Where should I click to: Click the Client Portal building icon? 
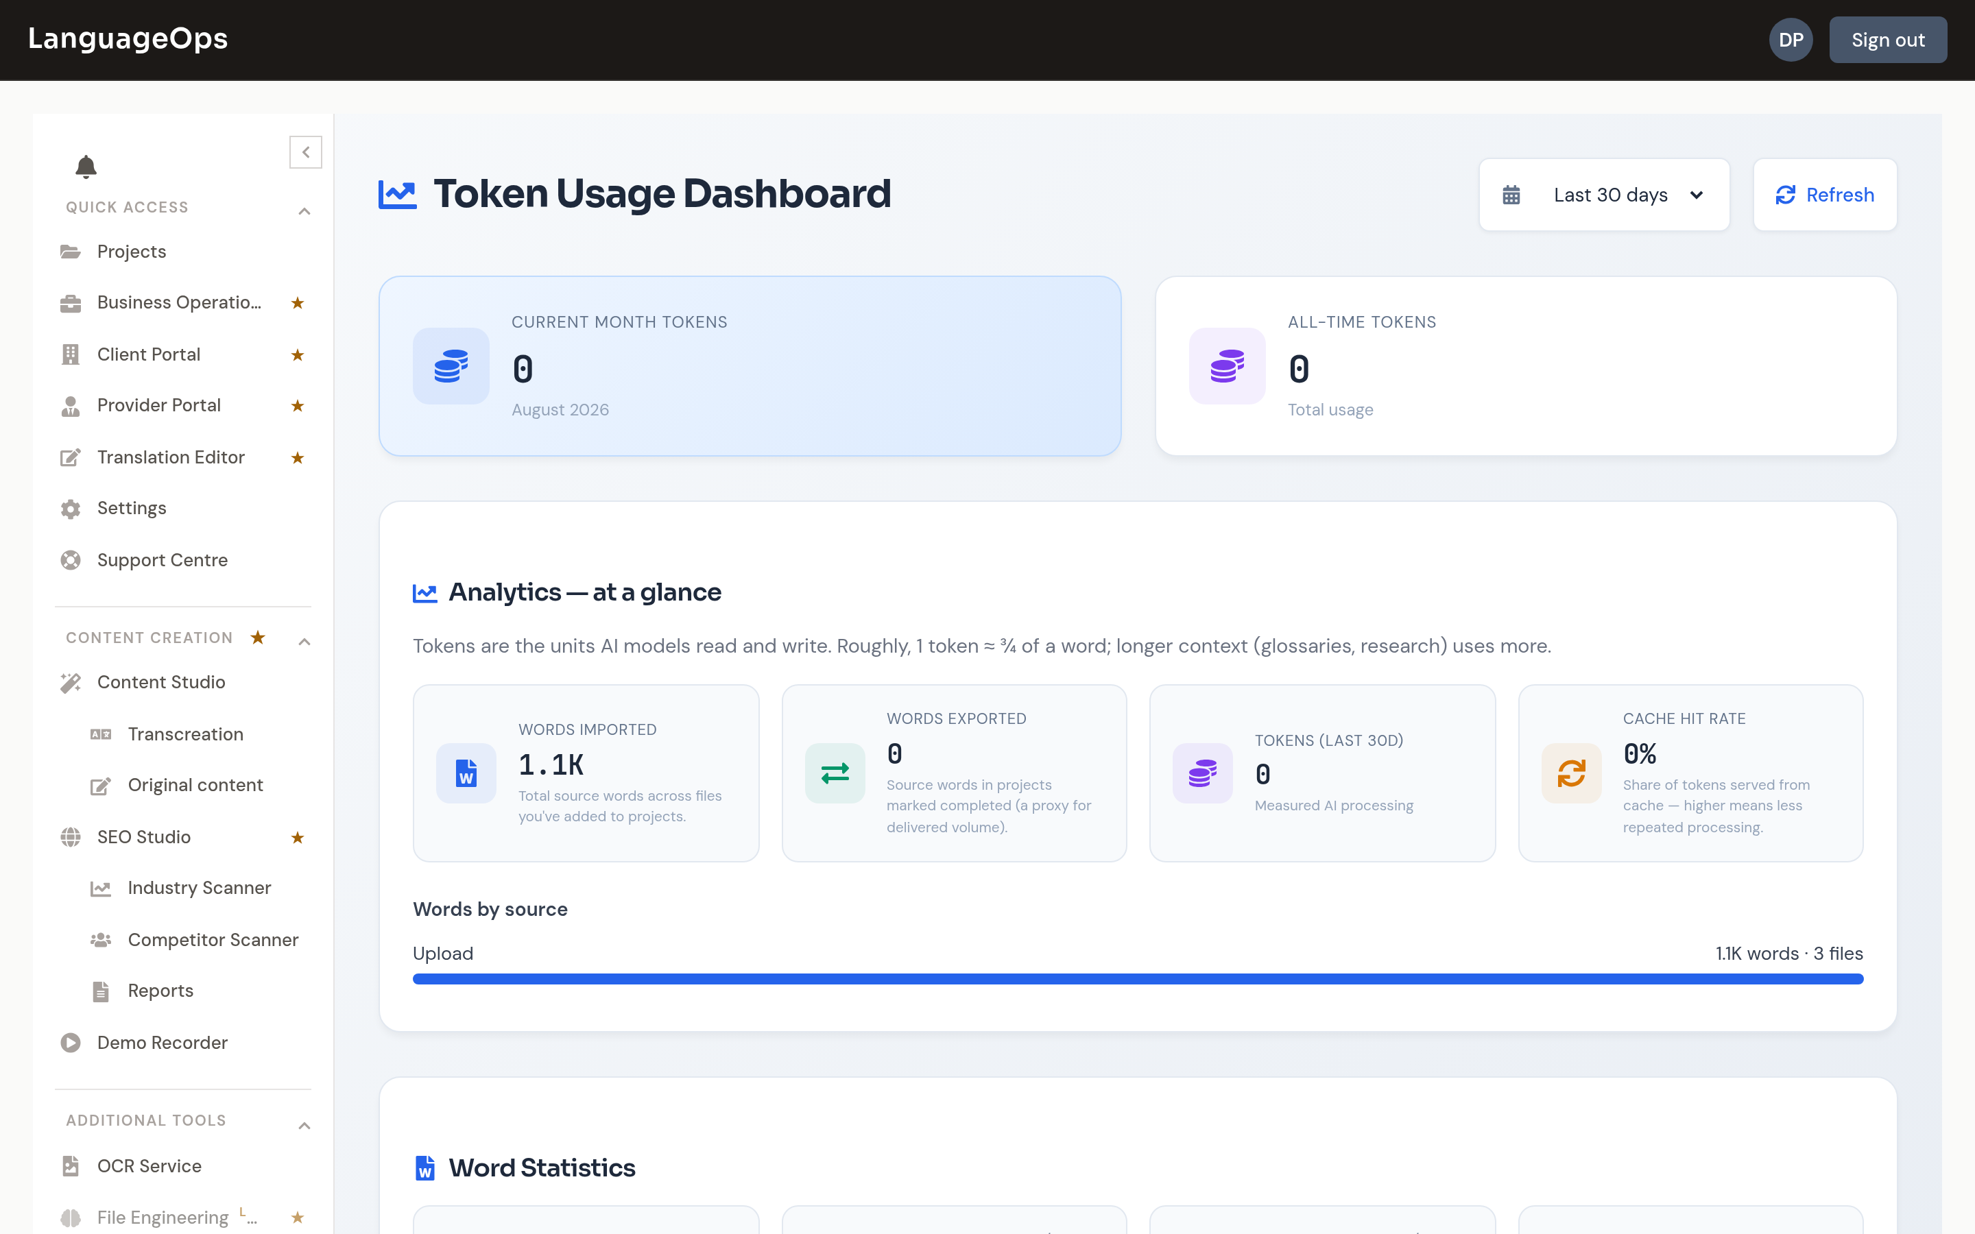coord(70,354)
